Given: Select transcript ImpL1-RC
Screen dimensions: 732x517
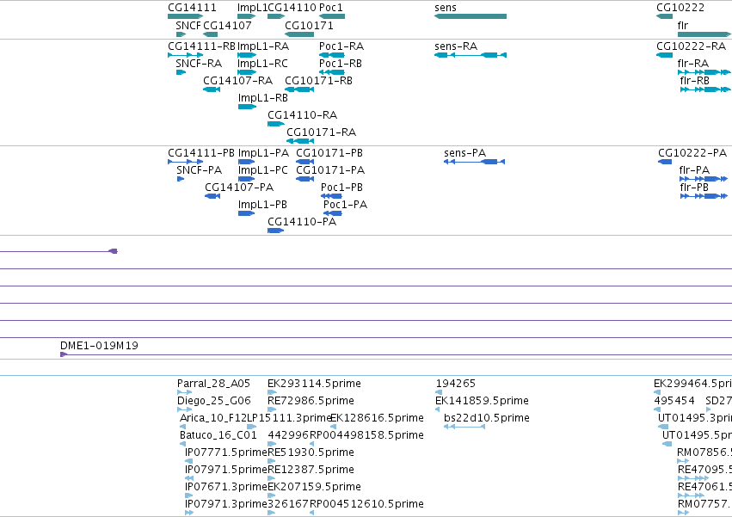Looking at the screenshot, I should coord(247,72).
